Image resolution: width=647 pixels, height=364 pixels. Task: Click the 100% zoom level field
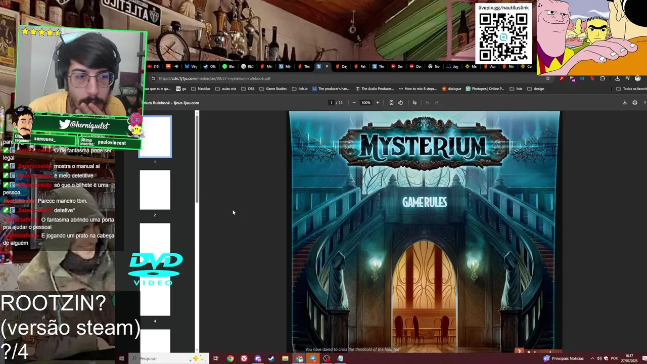(365, 103)
